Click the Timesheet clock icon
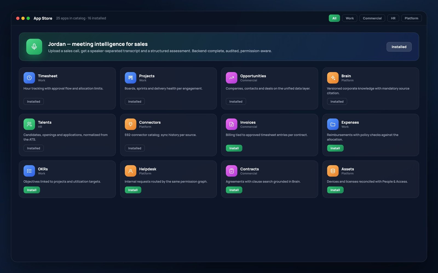The width and height of the screenshot is (438, 273). click(29, 78)
